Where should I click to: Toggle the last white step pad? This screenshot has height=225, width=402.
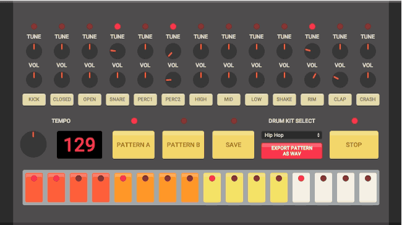(x=368, y=187)
